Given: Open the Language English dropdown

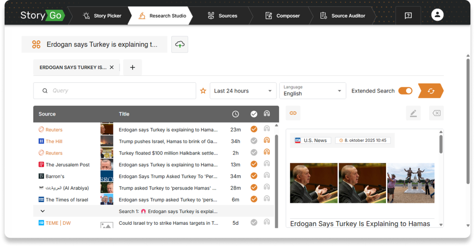Looking at the screenshot, I should click(312, 91).
